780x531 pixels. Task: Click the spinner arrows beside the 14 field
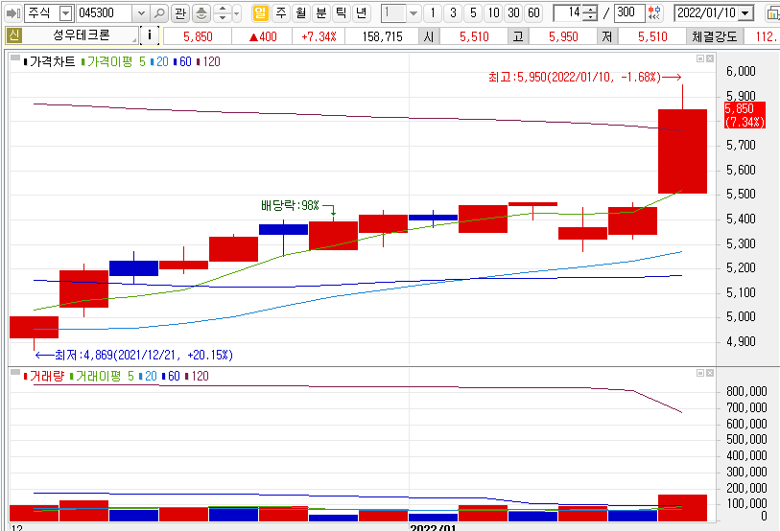[x=589, y=12]
